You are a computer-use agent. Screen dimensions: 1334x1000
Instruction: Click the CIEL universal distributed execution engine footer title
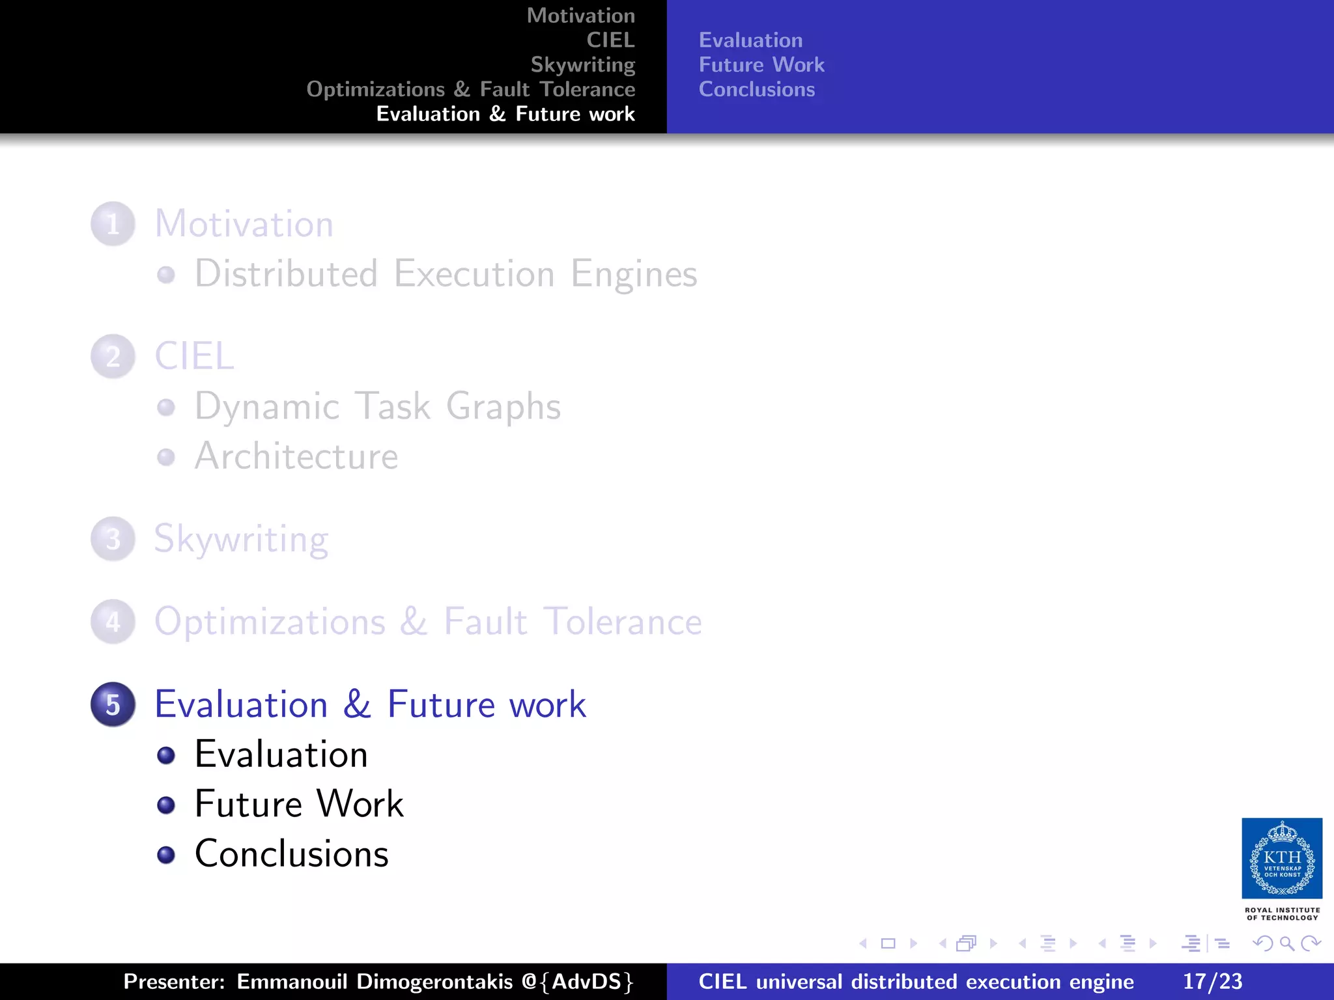coord(916,982)
